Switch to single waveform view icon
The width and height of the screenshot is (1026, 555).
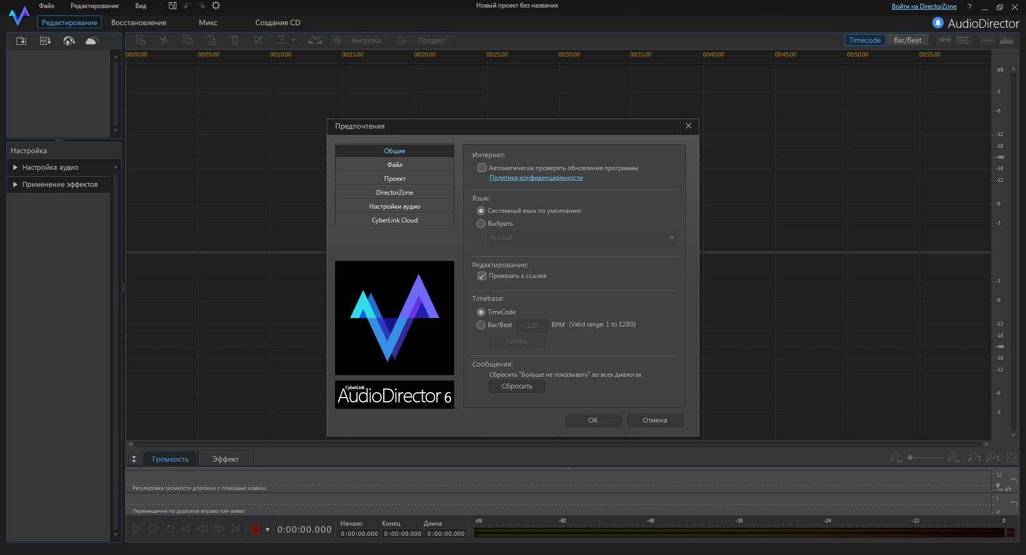945,40
